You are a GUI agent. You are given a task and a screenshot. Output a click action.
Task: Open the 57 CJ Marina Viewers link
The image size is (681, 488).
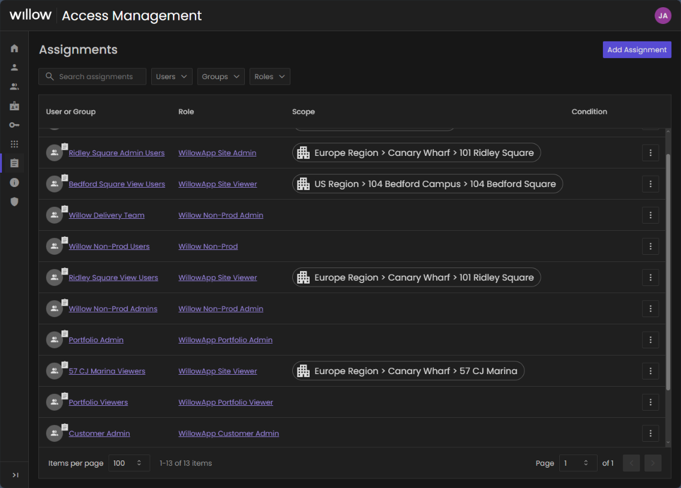pyautogui.click(x=107, y=371)
